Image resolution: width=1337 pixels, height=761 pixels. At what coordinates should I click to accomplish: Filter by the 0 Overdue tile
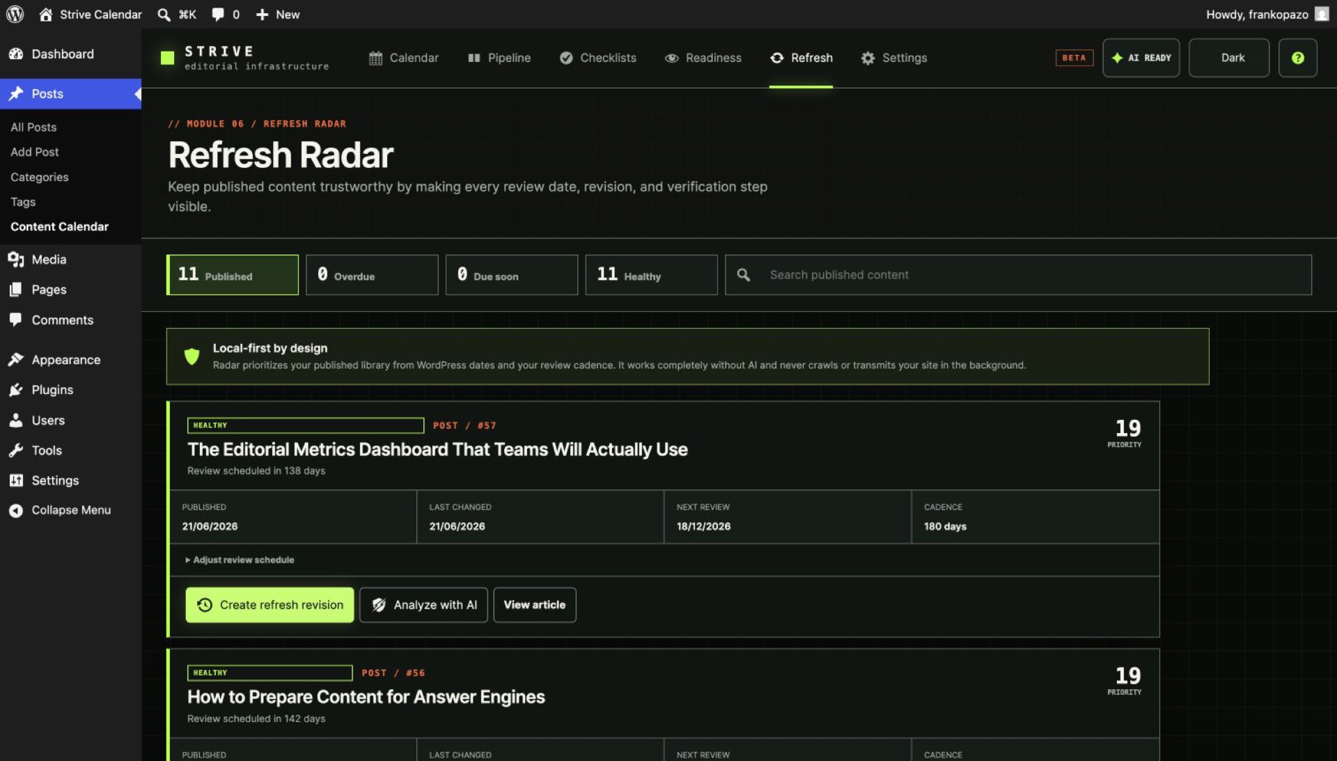pyautogui.click(x=372, y=275)
